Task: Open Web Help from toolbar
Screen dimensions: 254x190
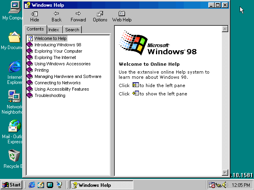Action: (x=122, y=17)
